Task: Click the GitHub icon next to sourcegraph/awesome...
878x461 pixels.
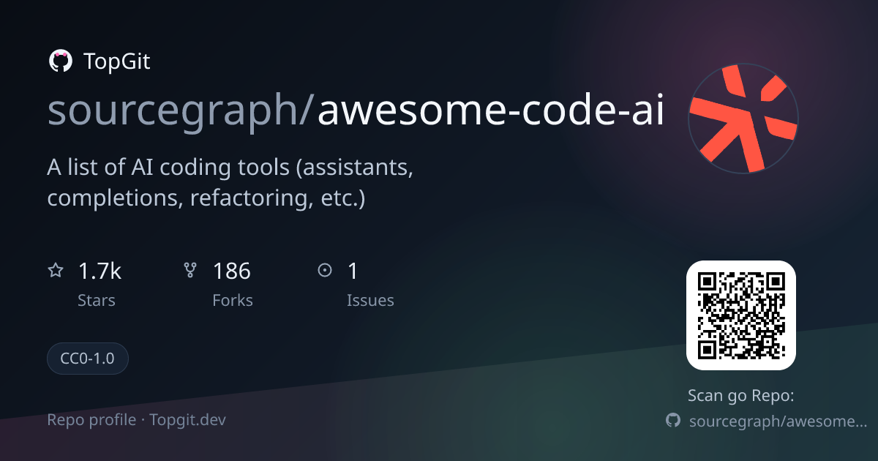Action: coord(673,421)
